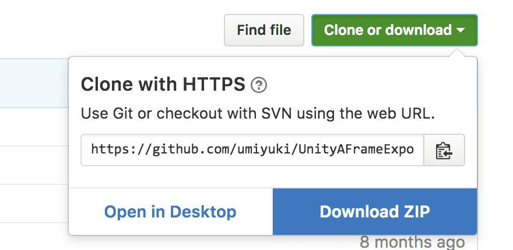This screenshot has height=250, width=513.
Task: Open repository in GitHub Desktop
Action: 170,212
